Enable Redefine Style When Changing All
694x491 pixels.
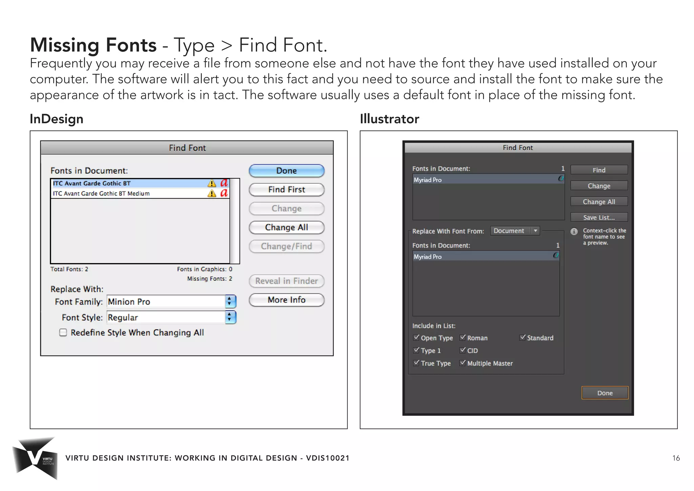pos(63,333)
